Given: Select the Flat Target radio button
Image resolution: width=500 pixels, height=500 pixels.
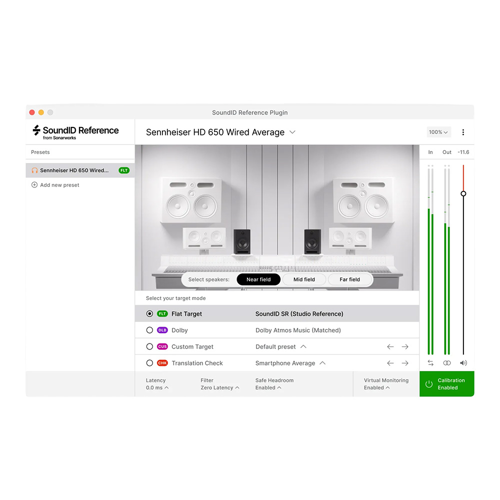Looking at the screenshot, I should pyautogui.click(x=149, y=313).
